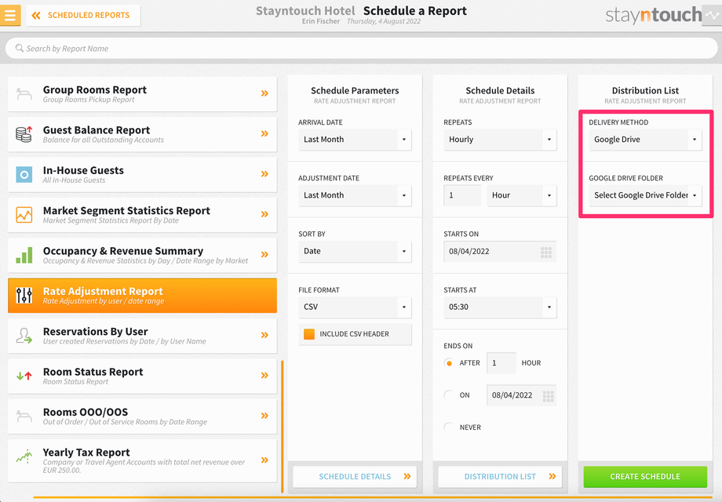
Task: Open the Arrival Date dropdown
Action: [355, 140]
